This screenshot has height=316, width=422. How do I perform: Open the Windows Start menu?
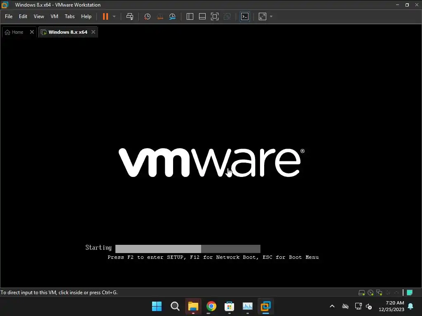[x=157, y=306]
